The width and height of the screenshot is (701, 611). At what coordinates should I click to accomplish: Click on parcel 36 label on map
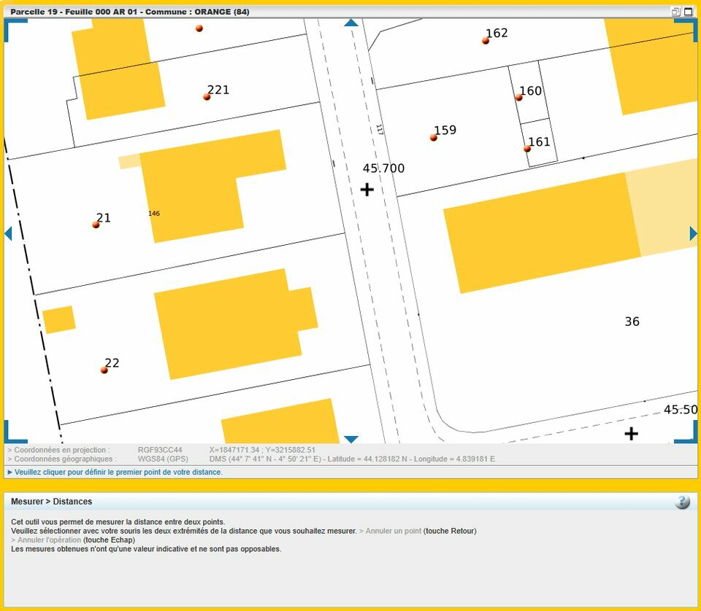click(632, 322)
